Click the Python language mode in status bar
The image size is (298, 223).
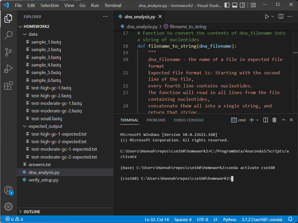[x=230, y=219]
